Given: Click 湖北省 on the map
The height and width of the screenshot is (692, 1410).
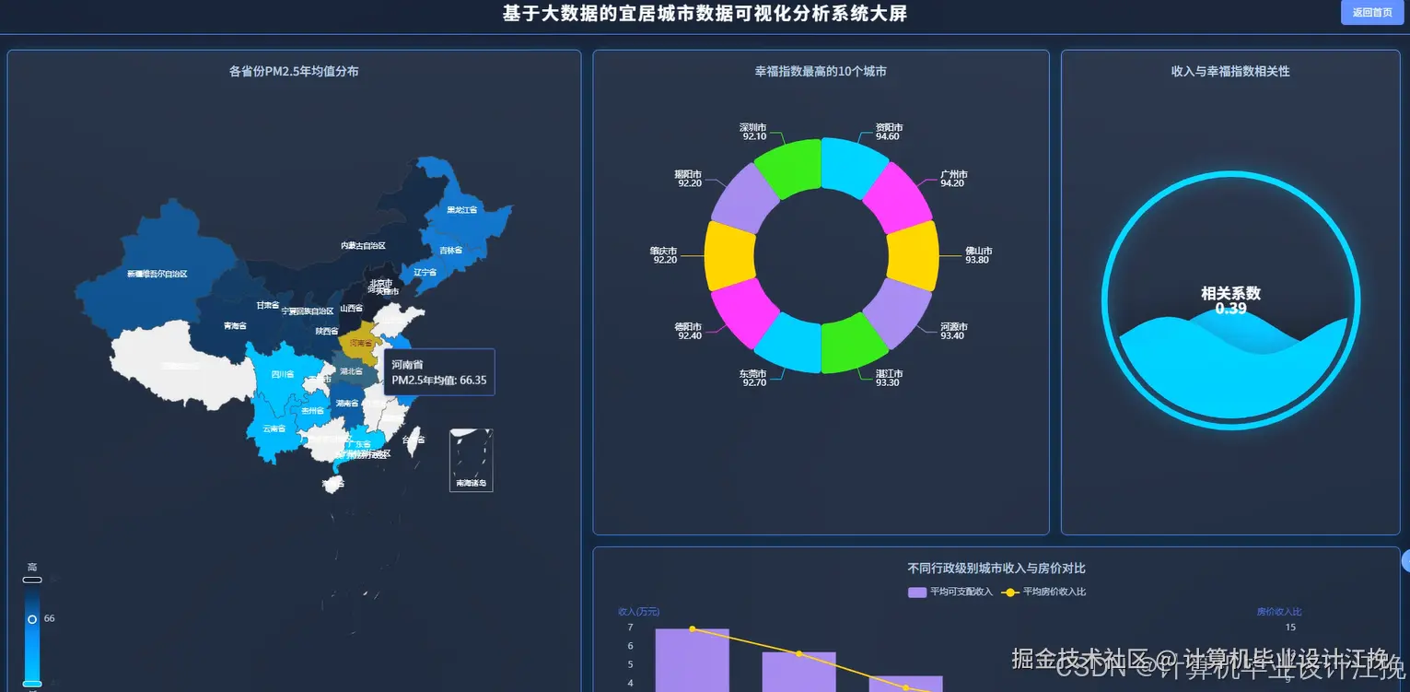Looking at the screenshot, I should [351, 371].
